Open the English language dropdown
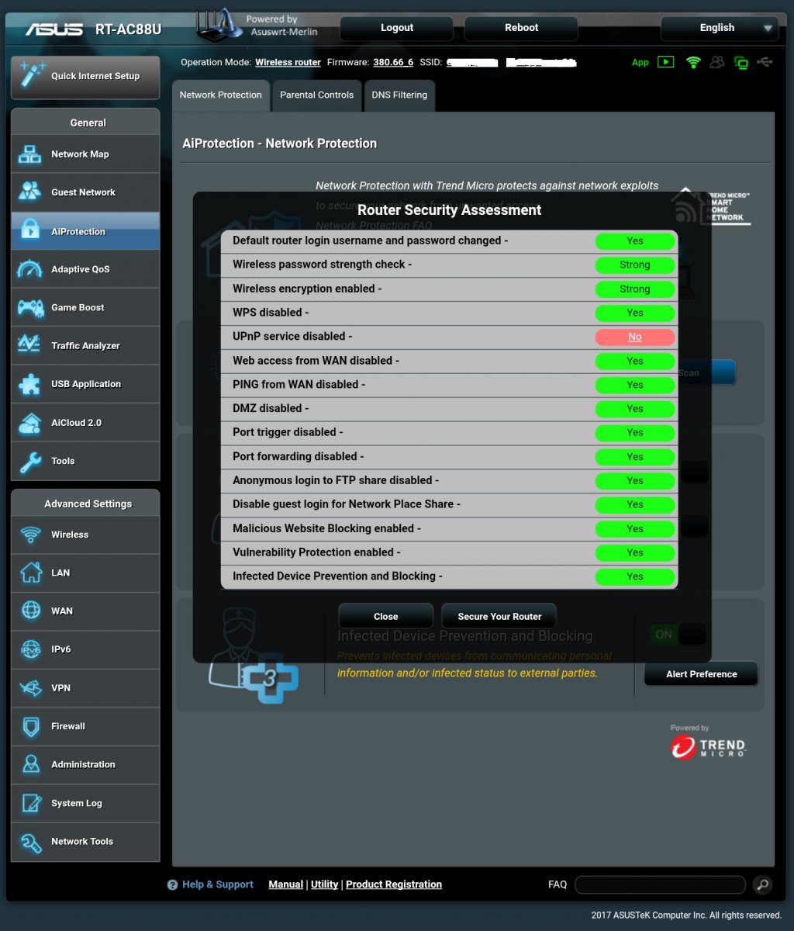The width and height of the screenshot is (794, 931). point(719,28)
